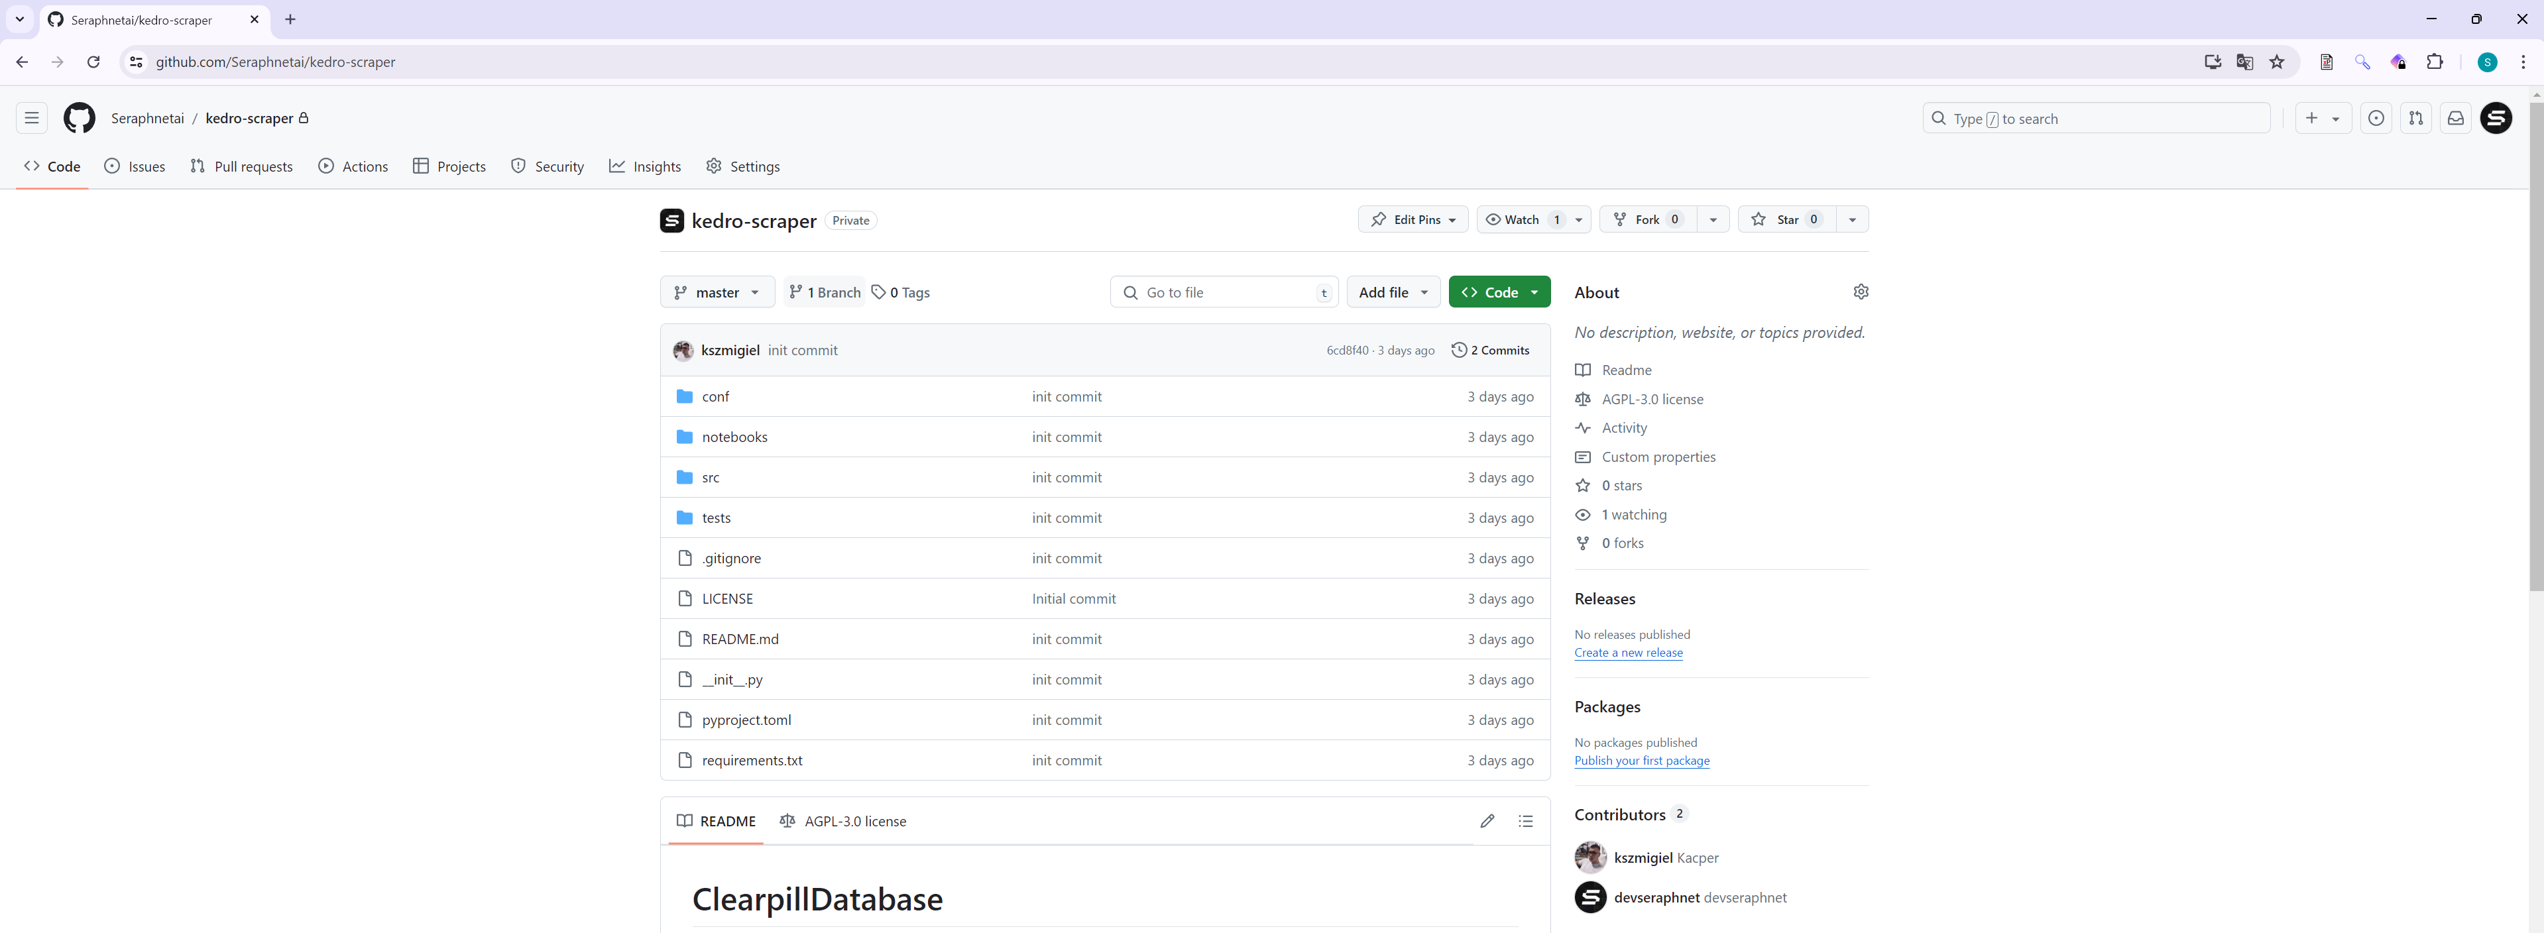Expand the master branch dropdown
Screen dimensions: 2544x933
(x=717, y=294)
